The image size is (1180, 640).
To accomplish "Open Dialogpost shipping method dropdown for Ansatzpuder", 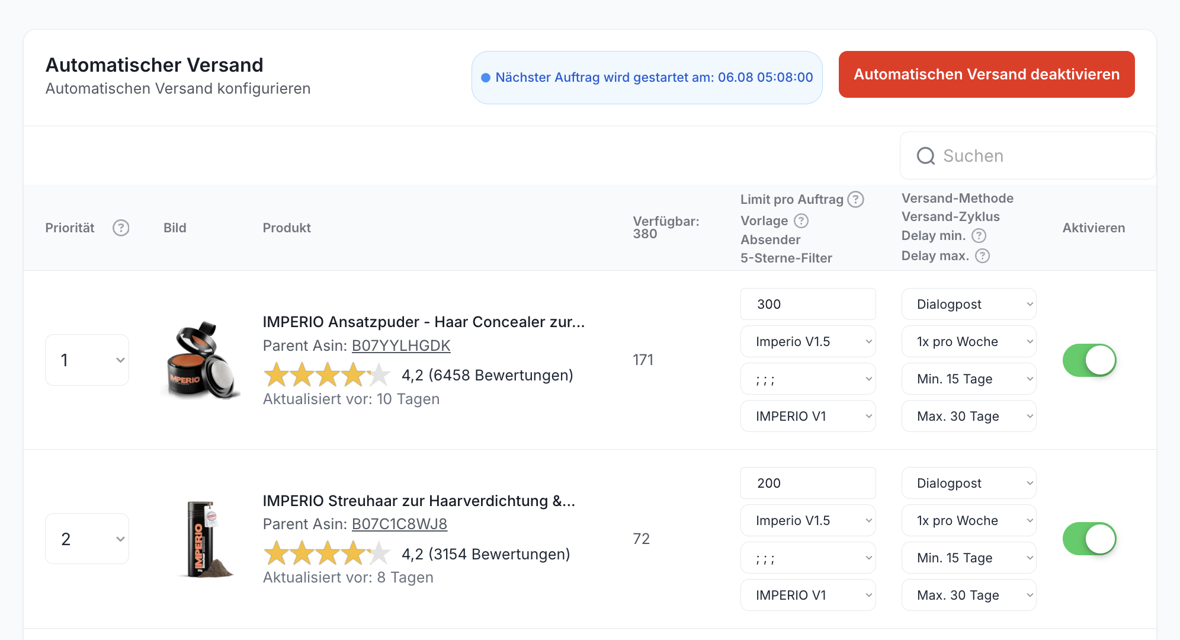I will (969, 304).
